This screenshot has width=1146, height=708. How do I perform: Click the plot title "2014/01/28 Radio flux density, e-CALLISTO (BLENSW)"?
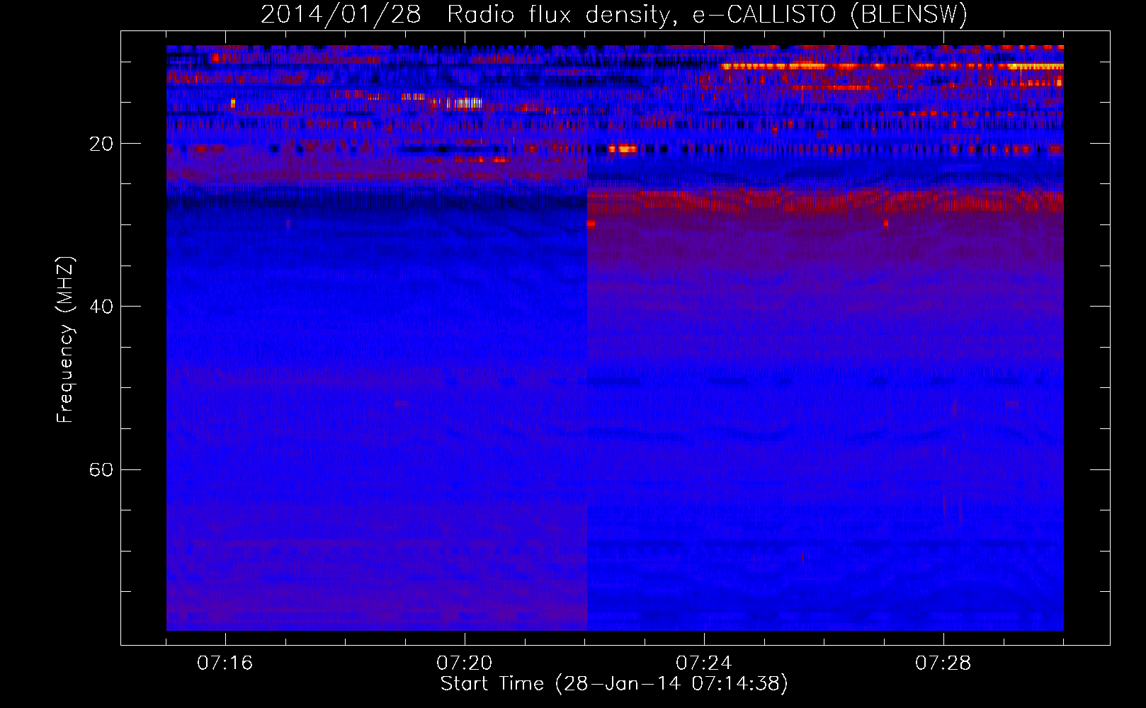click(x=614, y=15)
